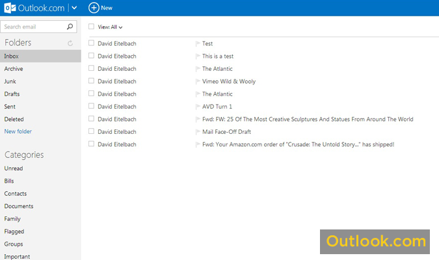Open the "Mail Face-Off Draft" message
The image size is (439, 260).
226,132
